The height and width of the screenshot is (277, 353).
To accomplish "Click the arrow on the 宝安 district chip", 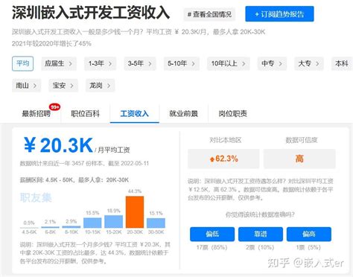I will point(71,86).
